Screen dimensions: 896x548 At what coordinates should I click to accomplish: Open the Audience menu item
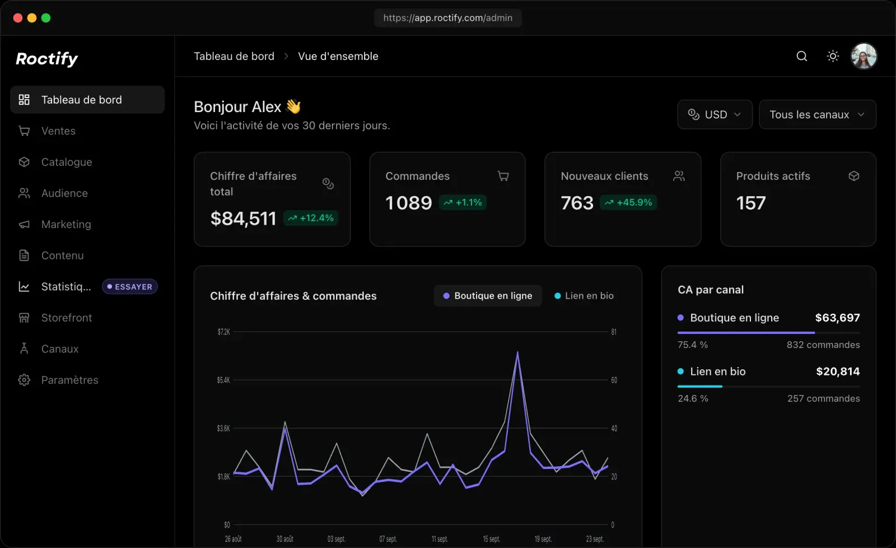[87, 193]
